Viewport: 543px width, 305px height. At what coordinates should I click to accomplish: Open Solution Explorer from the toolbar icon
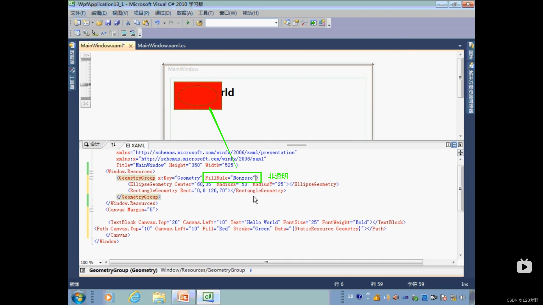(x=287, y=23)
